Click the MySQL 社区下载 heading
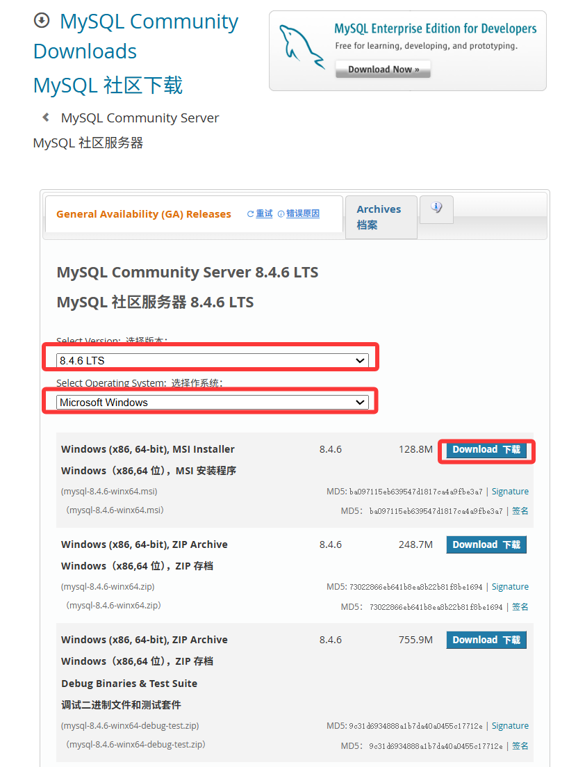The width and height of the screenshot is (569, 767). pyautogui.click(x=108, y=85)
